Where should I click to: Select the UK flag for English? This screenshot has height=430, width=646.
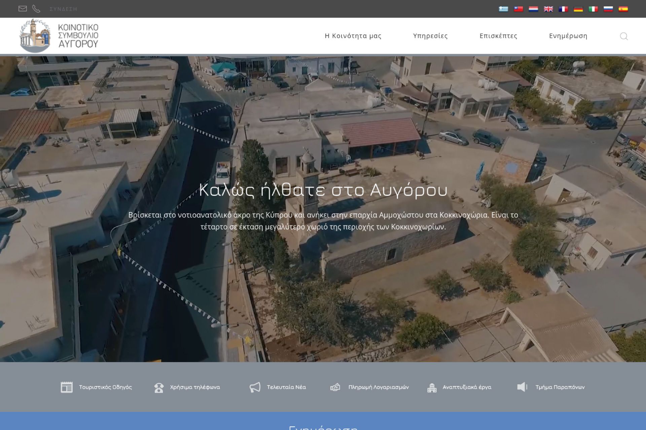(548, 9)
